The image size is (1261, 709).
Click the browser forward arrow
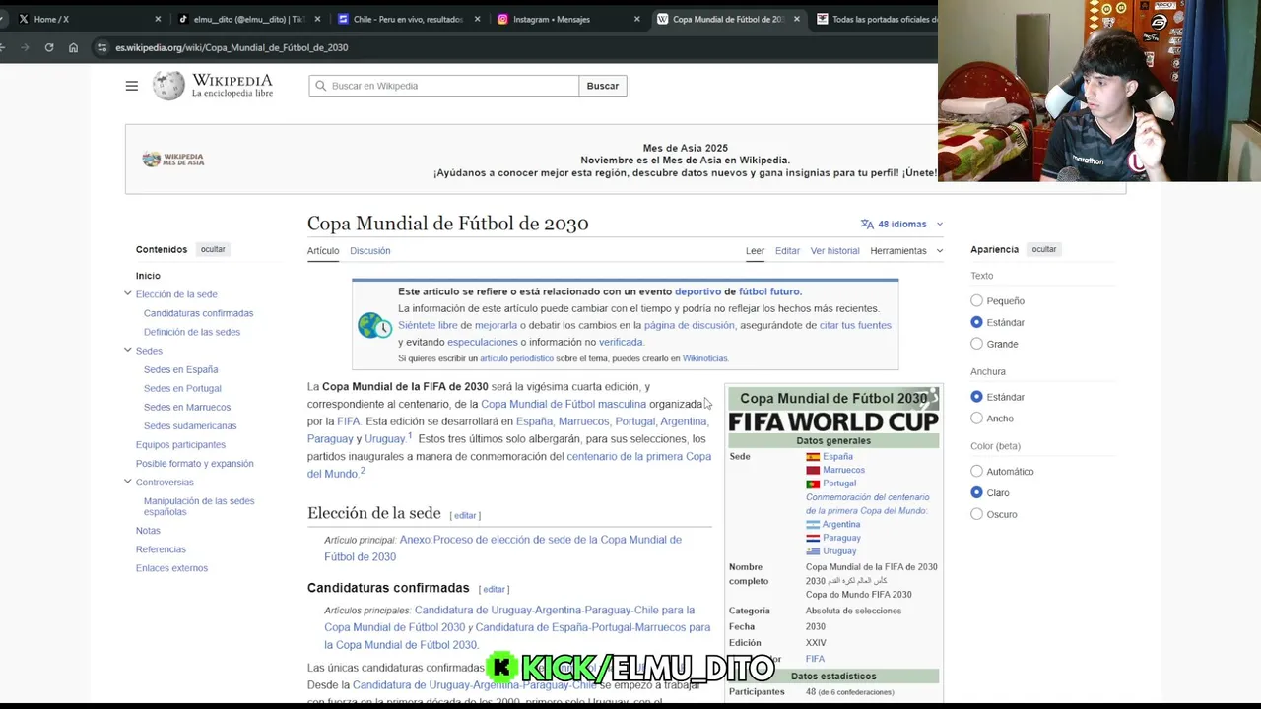click(x=25, y=47)
